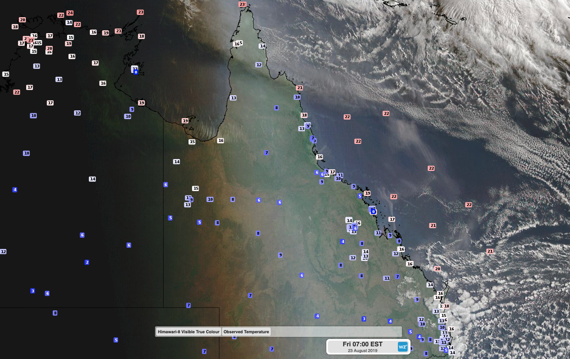
Task: Select the 18 marker overlapping the 1 marker
Action: (x=447, y=306)
